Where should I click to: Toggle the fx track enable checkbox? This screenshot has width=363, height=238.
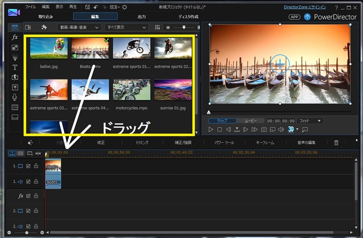(x=28, y=196)
